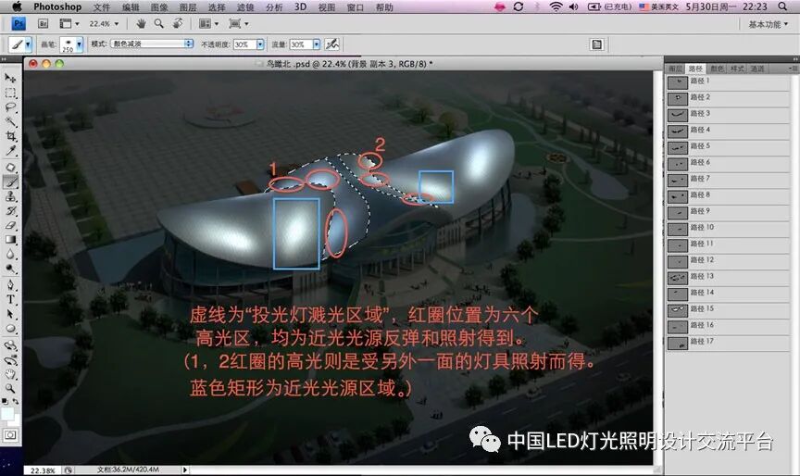Open the 基本功能 workspace switcher

[x=768, y=24]
